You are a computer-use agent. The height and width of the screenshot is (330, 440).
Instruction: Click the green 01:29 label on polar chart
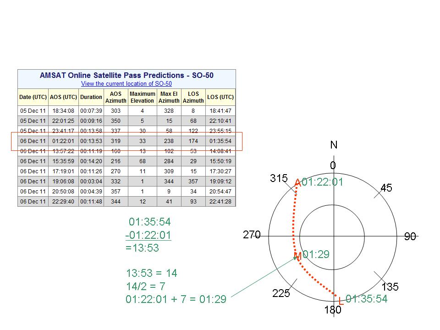click(x=316, y=254)
